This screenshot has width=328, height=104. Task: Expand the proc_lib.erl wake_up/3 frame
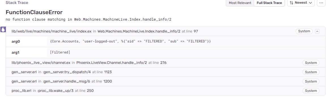pyautogui.click(x=165, y=91)
